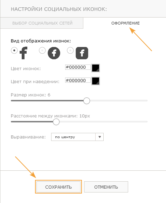
Task: Click the 'по центру' alignment combo box
Action: coord(77,137)
